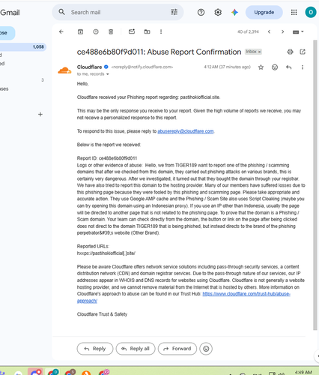319x375 pixels.
Task: Click the Report ID line
Action: coord(107,158)
